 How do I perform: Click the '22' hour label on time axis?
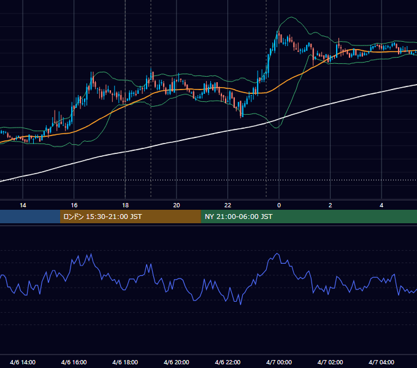point(228,205)
